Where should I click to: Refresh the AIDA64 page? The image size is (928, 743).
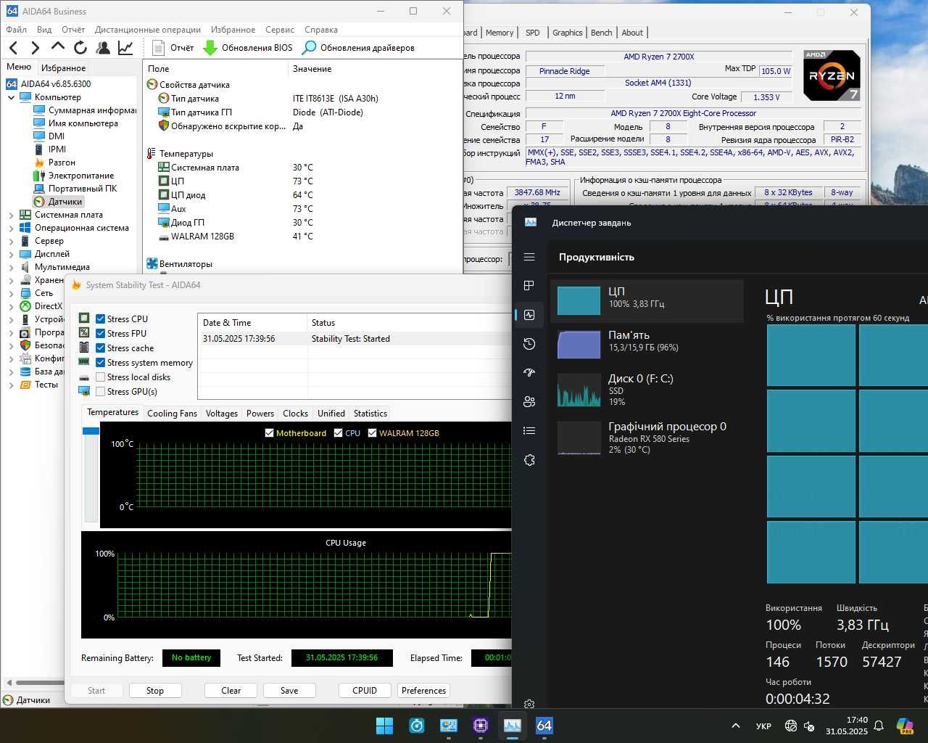[x=80, y=48]
